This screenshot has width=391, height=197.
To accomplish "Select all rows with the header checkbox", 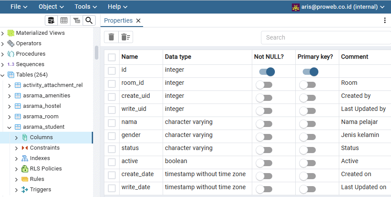I will [x=111, y=57].
